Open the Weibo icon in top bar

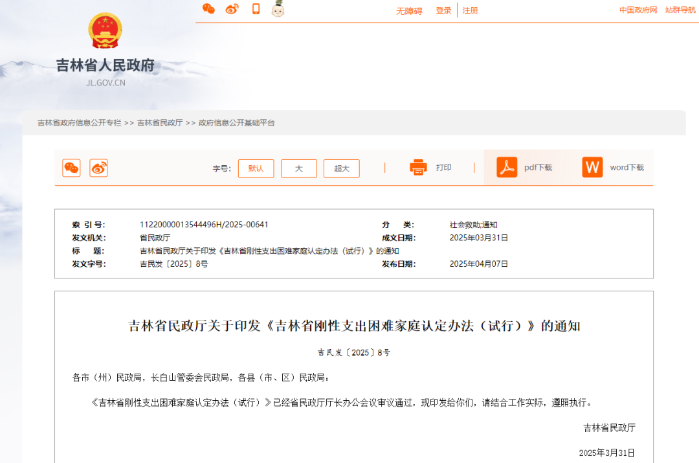pyautogui.click(x=232, y=8)
